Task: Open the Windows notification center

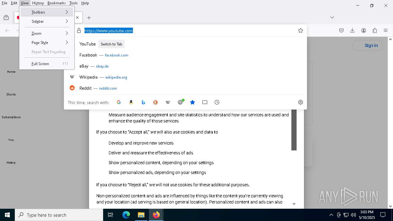Action: pos(383,215)
